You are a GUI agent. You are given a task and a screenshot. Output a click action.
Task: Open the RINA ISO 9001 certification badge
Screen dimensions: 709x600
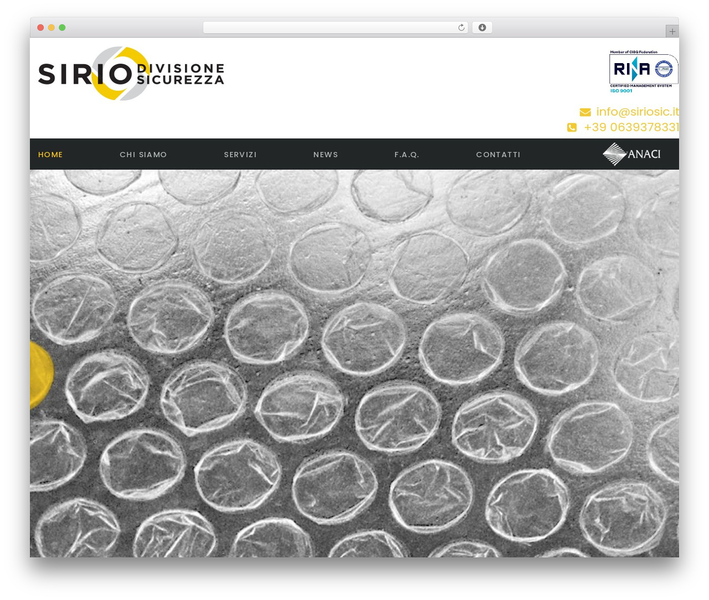click(644, 71)
